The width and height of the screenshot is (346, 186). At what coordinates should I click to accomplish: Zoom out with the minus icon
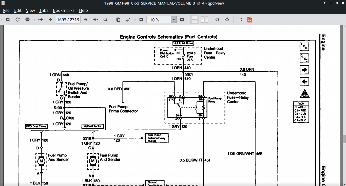(x=182, y=20)
